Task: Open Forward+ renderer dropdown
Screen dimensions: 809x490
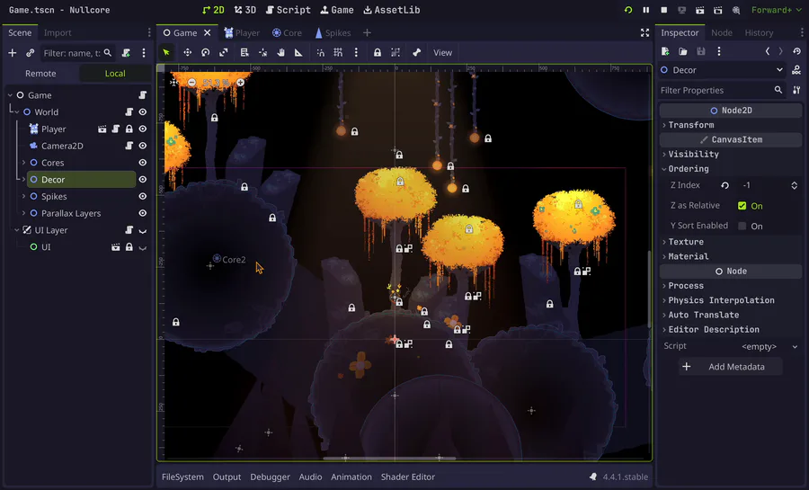Action: point(777,10)
